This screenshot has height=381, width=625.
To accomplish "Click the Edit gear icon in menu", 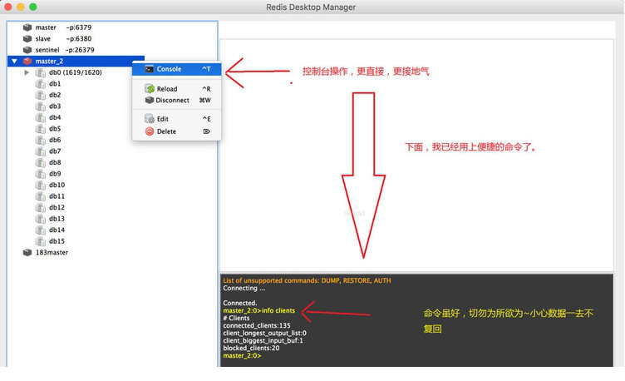I will [150, 118].
